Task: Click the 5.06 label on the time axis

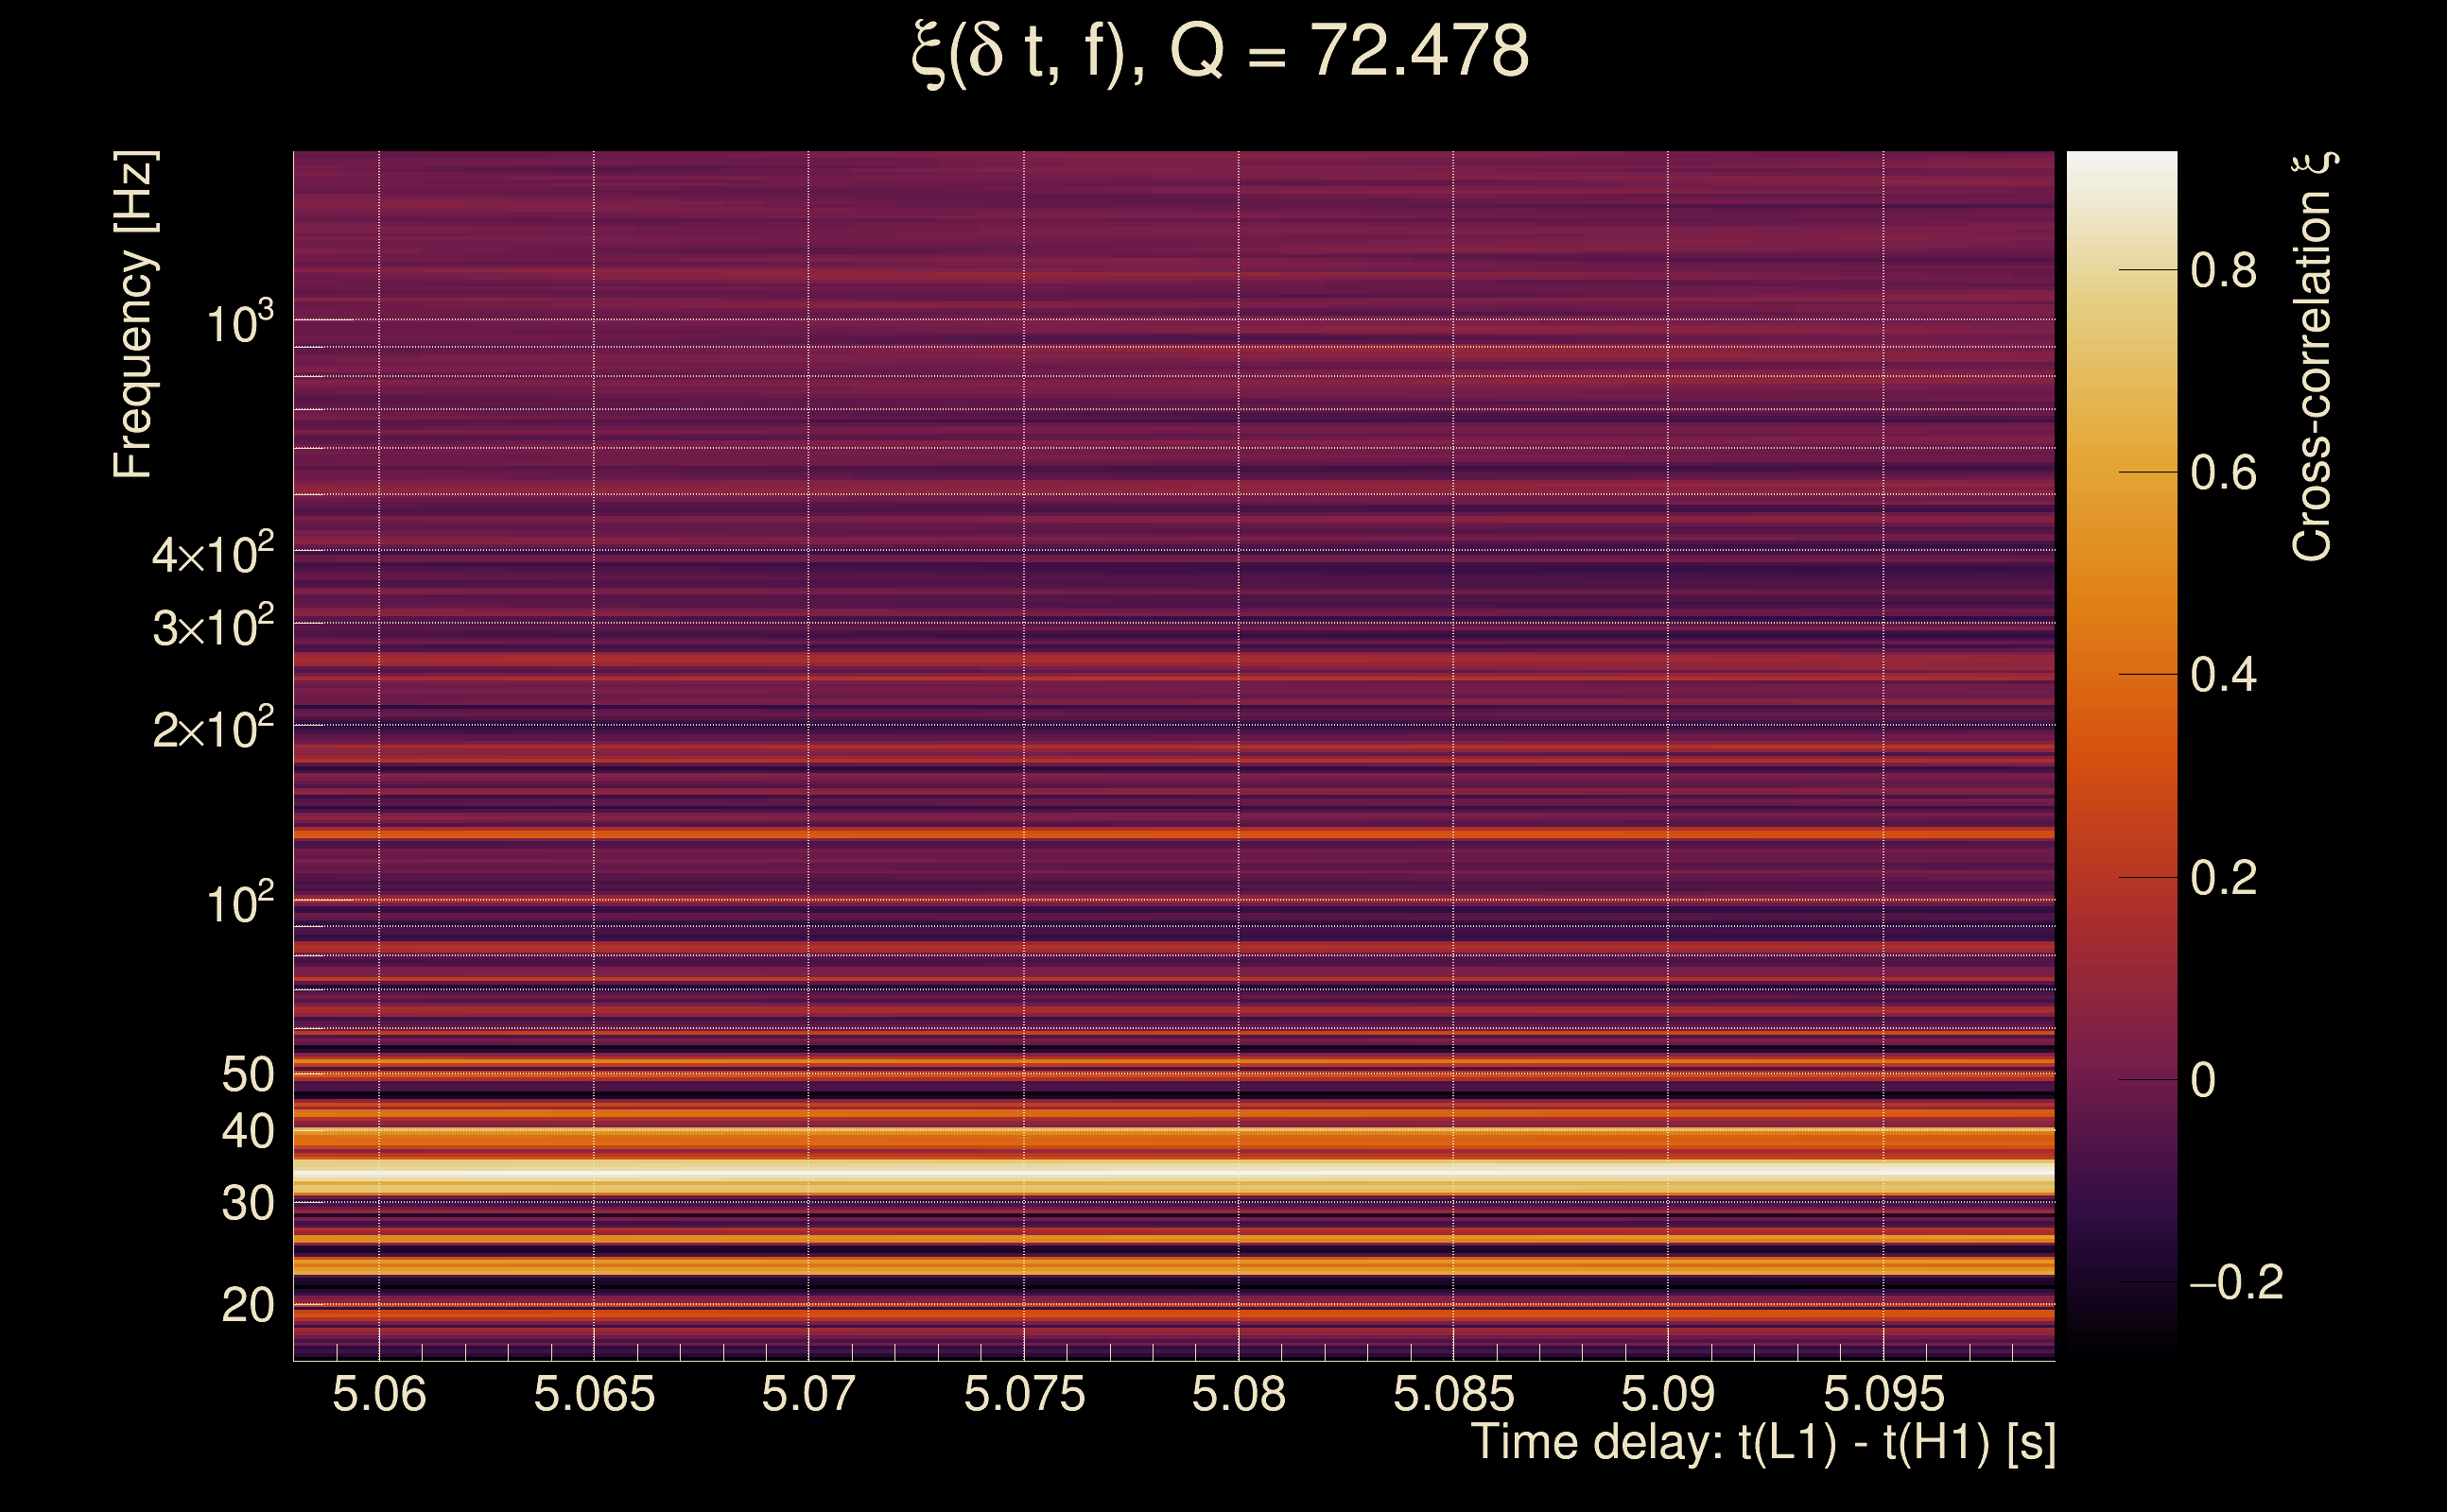Action: click(x=379, y=1394)
